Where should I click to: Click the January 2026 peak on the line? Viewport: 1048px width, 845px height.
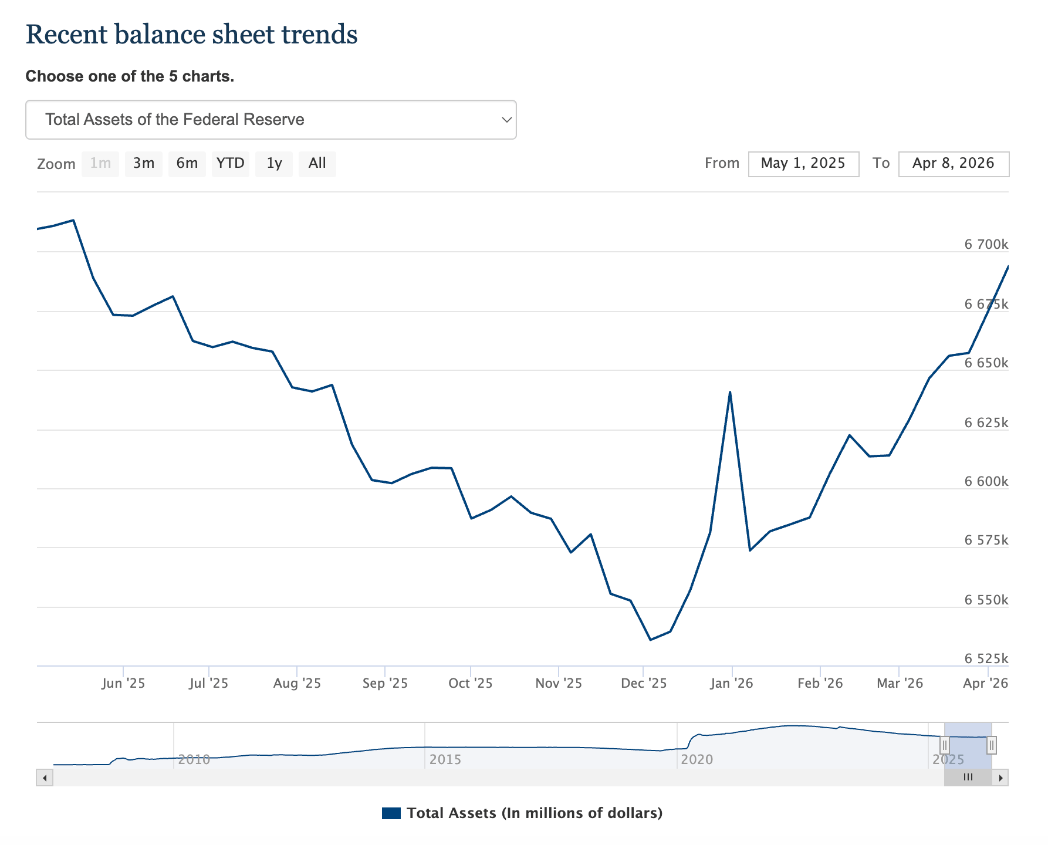729,392
